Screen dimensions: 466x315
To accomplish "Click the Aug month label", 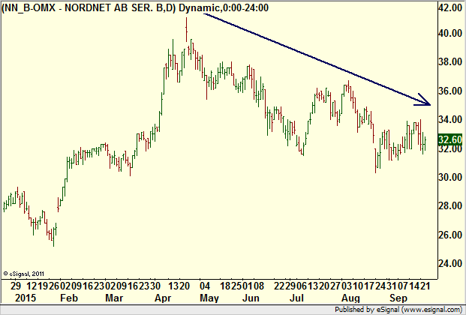I will click(350, 298).
